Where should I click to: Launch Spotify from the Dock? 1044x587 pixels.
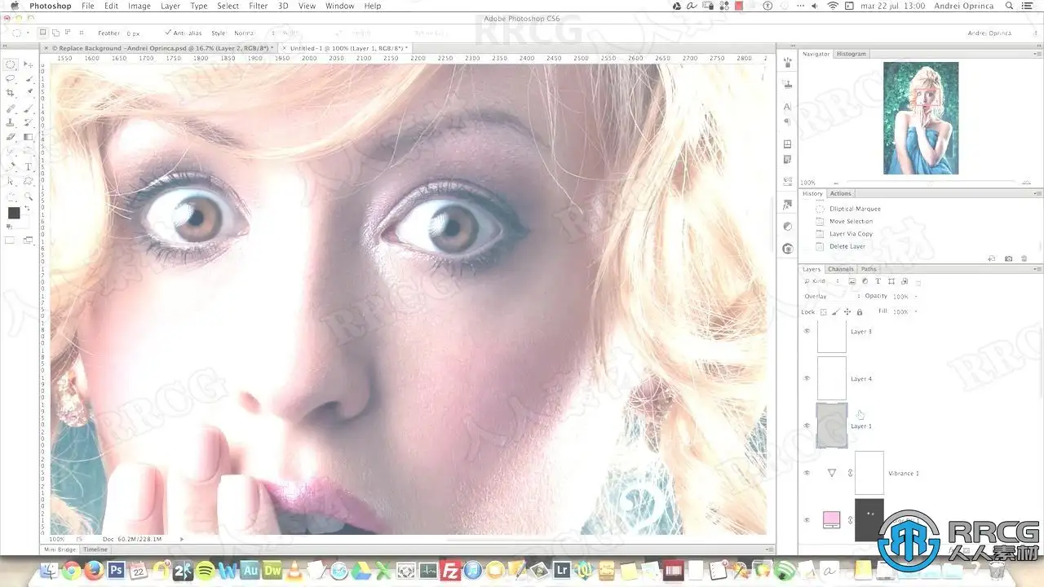coord(205,571)
